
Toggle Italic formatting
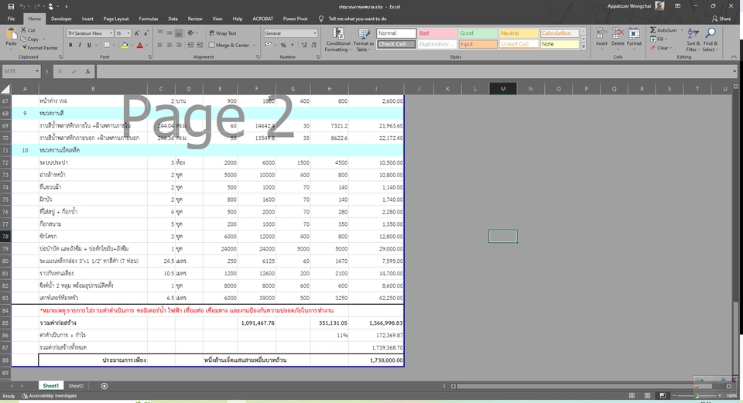(80, 45)
